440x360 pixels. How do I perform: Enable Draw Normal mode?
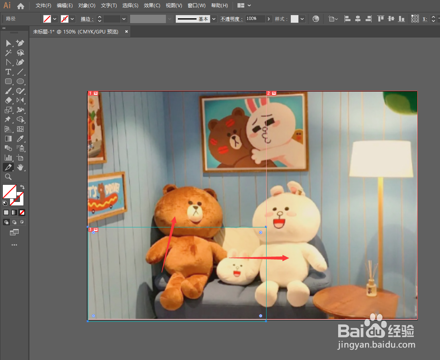(x=6, y=222)
